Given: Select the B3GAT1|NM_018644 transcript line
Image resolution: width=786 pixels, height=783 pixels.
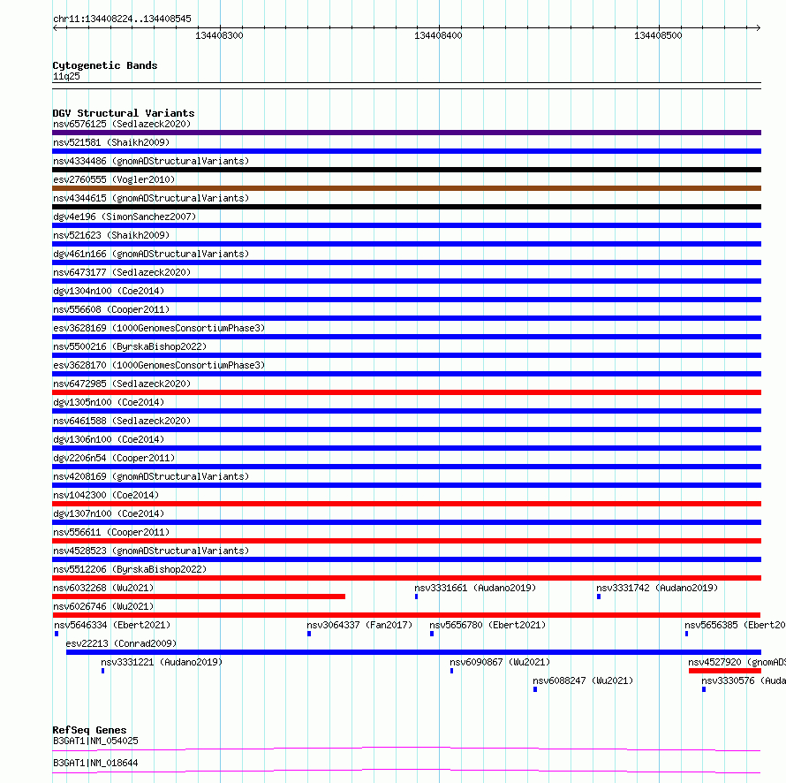Looking at the screenshot, I should click(x=406, y=771).
